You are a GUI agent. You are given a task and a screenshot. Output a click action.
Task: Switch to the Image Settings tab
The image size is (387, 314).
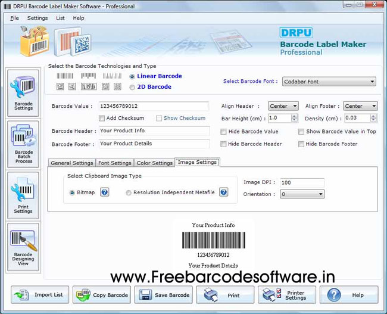pos(197,162)
